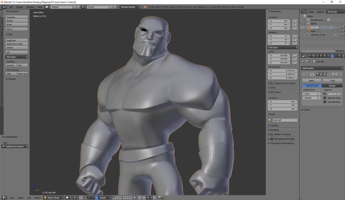Screen dimensions: 345x200
Task: Lock the X location lock icon
Action: point(294,21)
